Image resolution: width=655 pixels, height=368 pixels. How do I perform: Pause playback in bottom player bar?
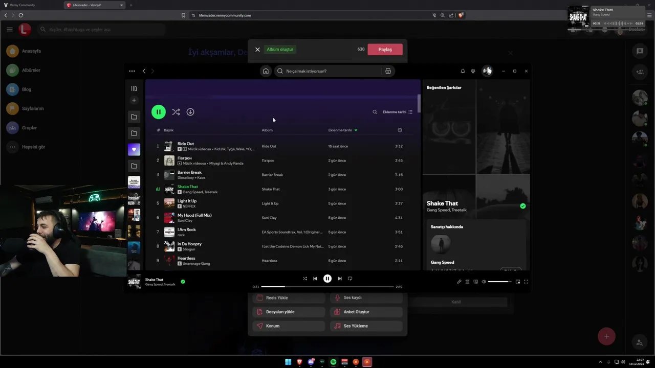pos(327,279)
